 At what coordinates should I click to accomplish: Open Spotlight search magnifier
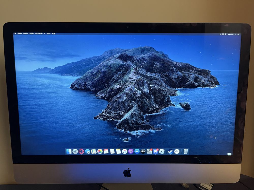click(x=236, y=34)
